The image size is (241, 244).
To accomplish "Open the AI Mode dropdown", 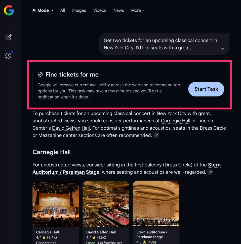I will pyautogui.click(x=43, y=10).
